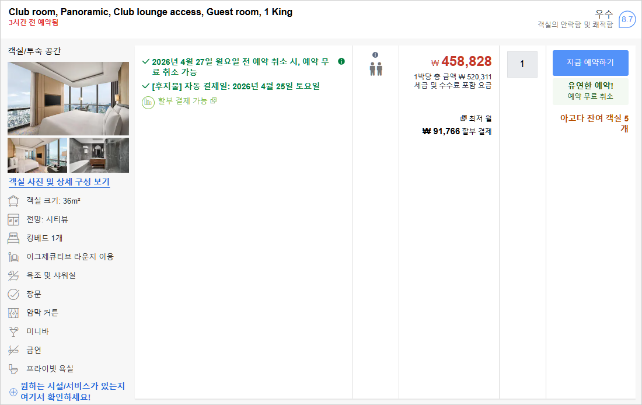Image resolution: width=642 pixels, height=405 pixels.
Task: Click the private bathroom toilet icon
Action: click(x=13, y=369)
